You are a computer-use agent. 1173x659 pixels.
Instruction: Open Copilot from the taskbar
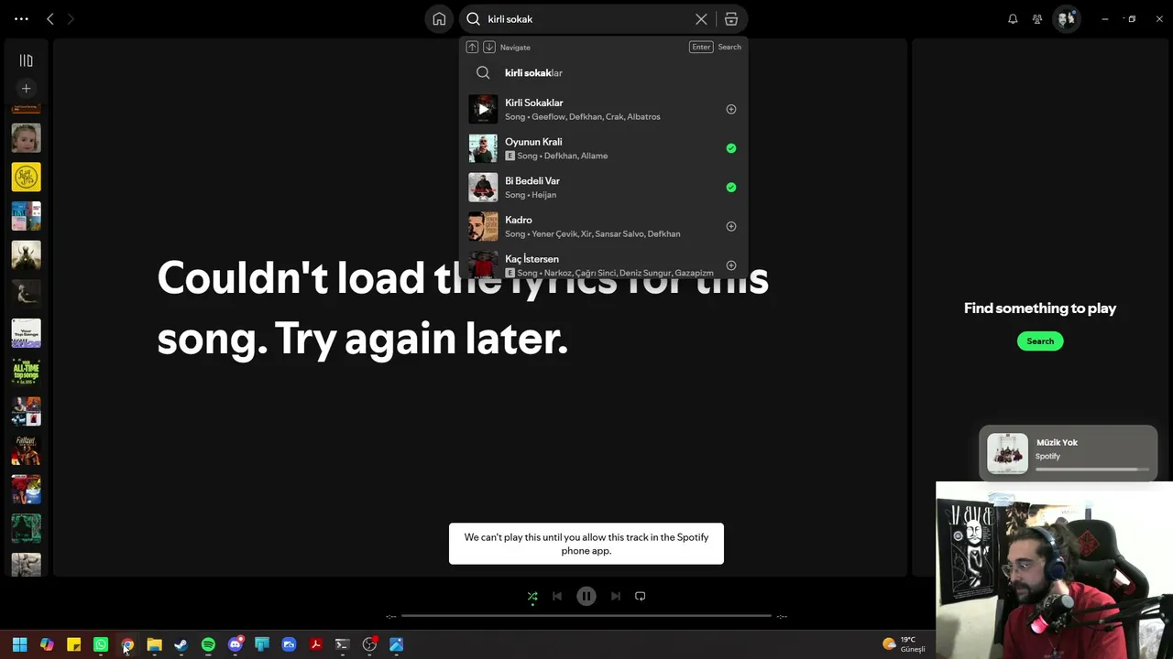(x=47, y=644)
